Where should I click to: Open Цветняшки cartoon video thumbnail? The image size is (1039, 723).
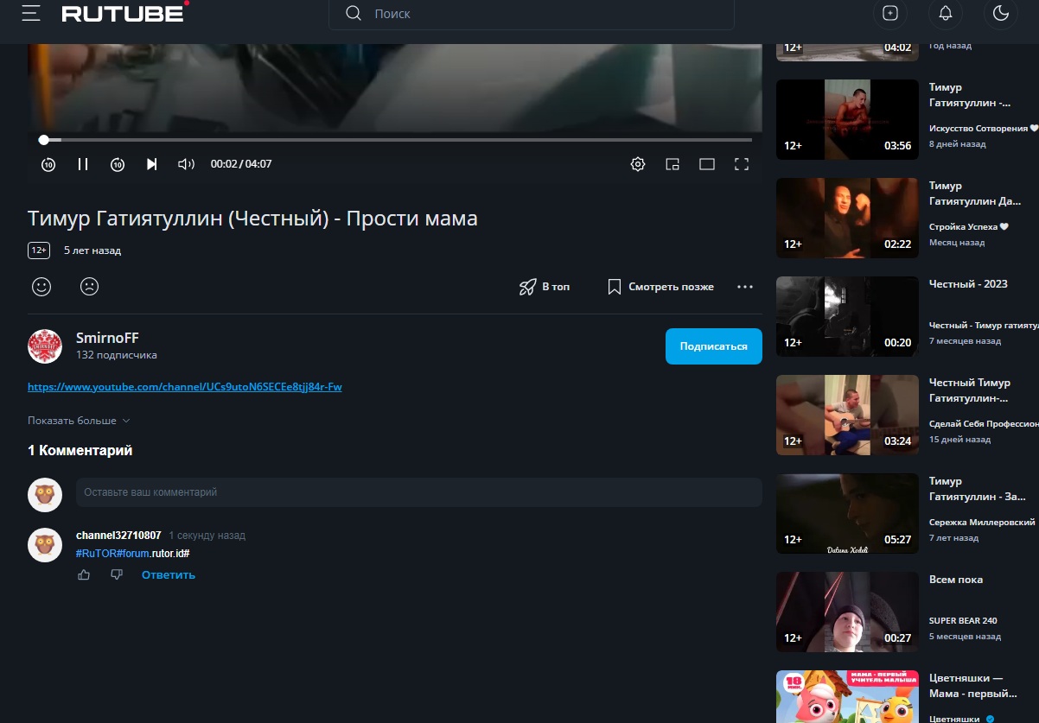(x=847, y=696)
